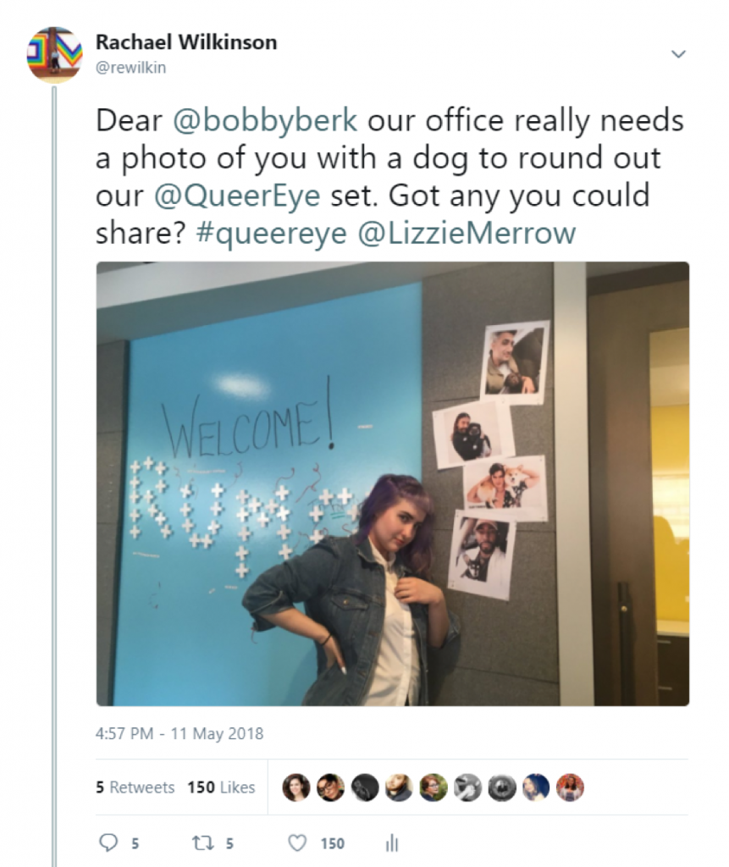Screen dimensions: 729x867
Task: Like the tweet with heart icon
Action: (297, 843)
